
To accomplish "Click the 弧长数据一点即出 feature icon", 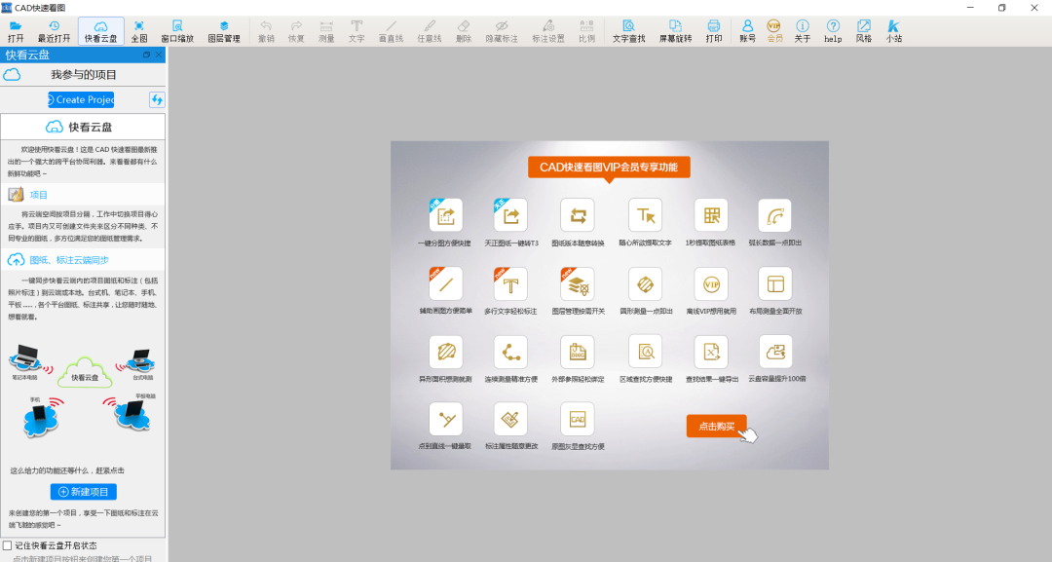I will (775, 215).
